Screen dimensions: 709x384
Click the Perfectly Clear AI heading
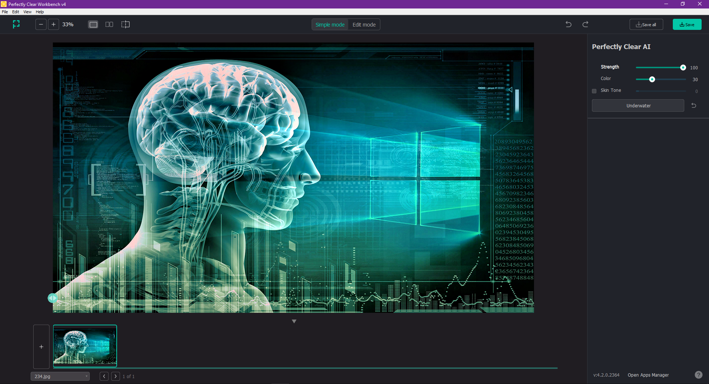tap(621, 47)
